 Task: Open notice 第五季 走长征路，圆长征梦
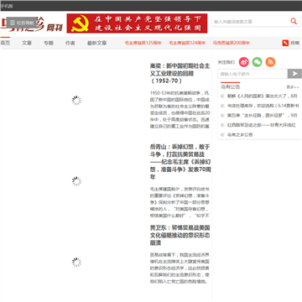[263, 115]
